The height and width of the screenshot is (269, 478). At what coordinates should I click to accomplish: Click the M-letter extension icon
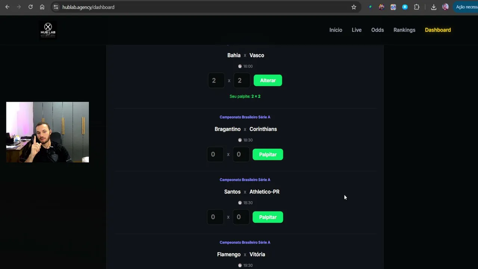pyautogui.click(x=393, y=7)
